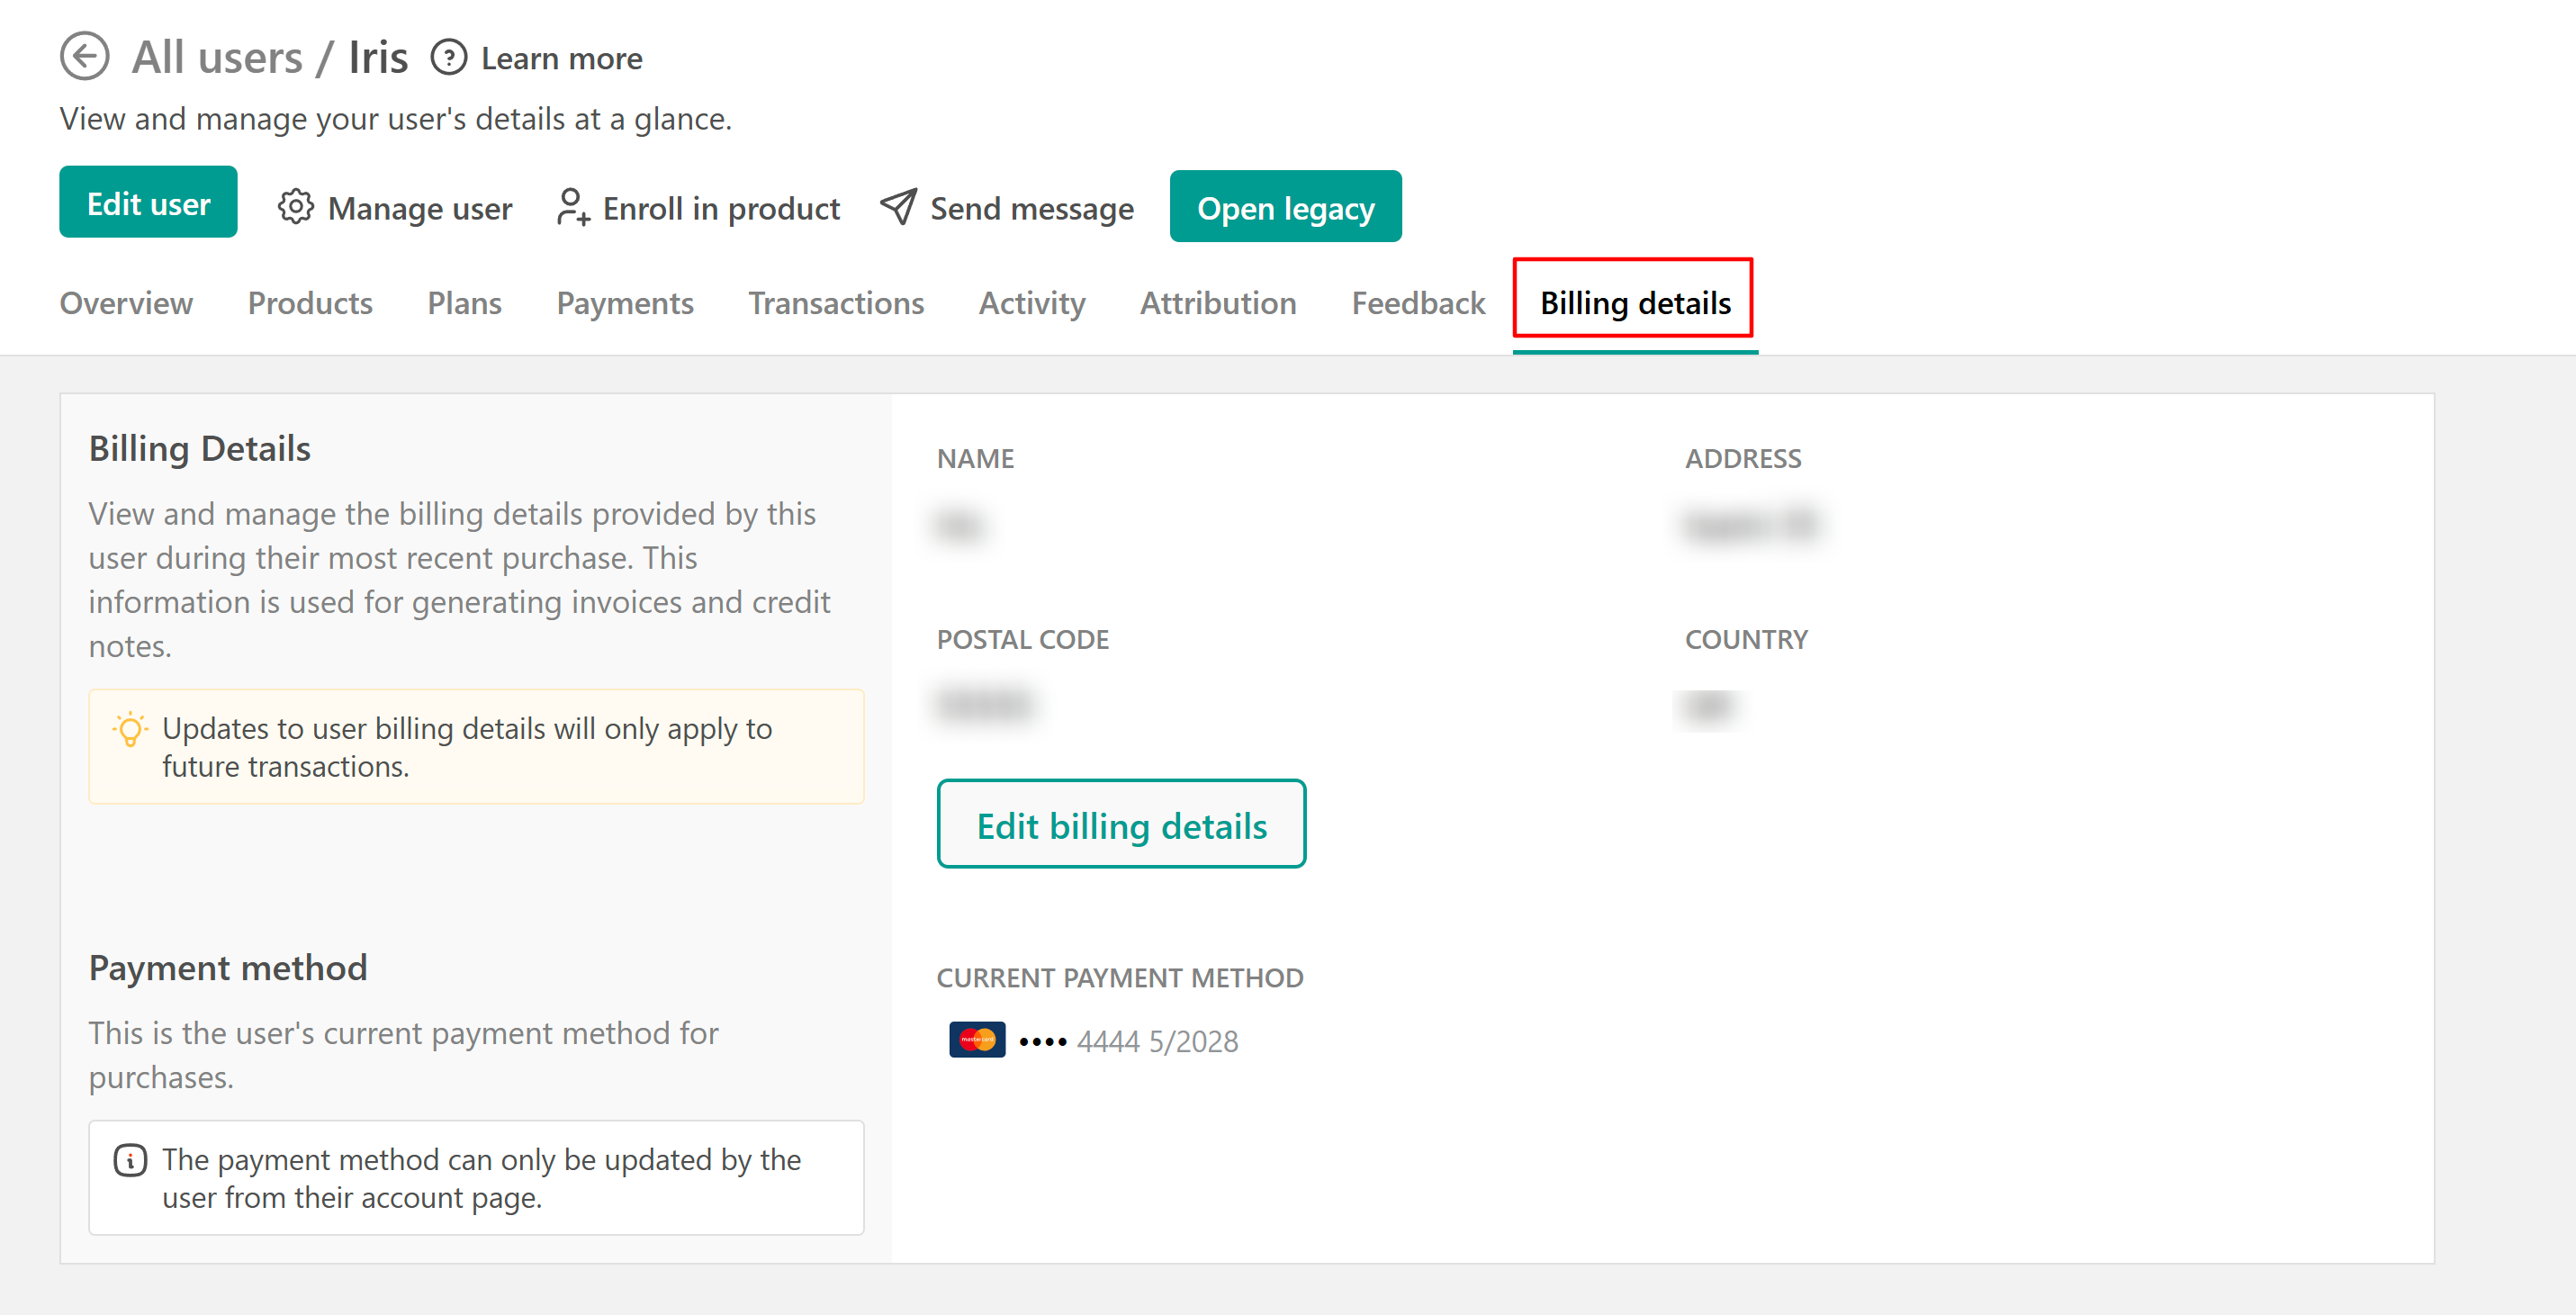The width and height of the screenshot is (2576, 1315).
Task: Click the lightbulb icon in the updates notice
Action: tap(130, 729)
